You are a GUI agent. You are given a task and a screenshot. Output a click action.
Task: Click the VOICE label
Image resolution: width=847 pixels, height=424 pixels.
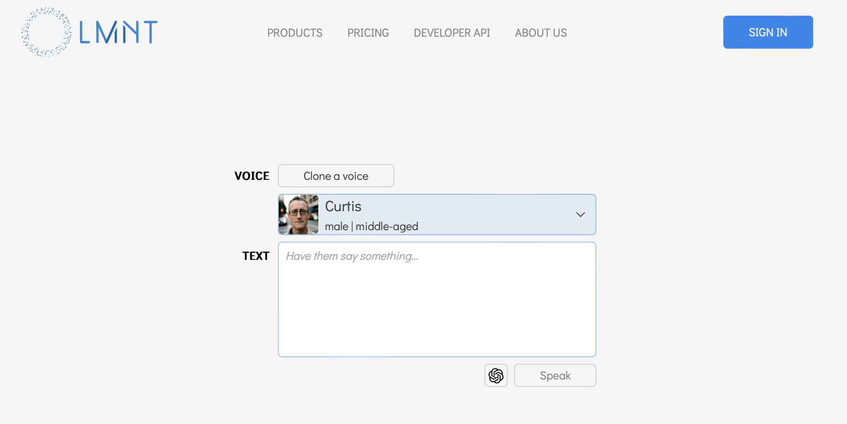[252, 176]
